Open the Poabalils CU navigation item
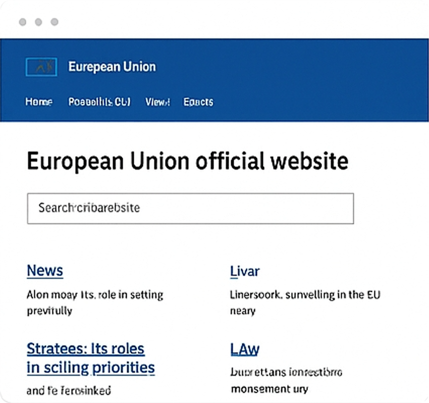This screenshot has width=429, height=403. tap(99, 102)
